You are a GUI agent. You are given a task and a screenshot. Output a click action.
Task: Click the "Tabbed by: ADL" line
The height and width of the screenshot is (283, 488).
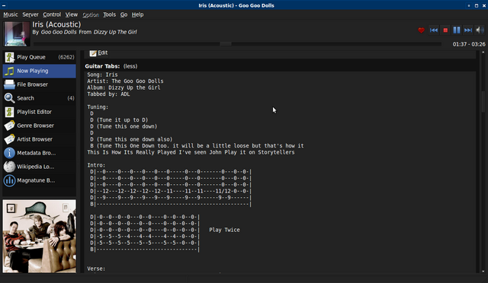pyautogui.click(x=108, y=94)
